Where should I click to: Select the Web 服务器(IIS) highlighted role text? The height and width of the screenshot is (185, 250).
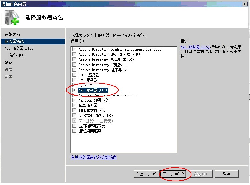[93, 90]
